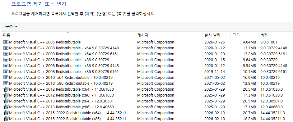This screenshot has height=122, width=293.
Task: Select Visual C++ 2010 x86 Redistributable name
Action: point(61,84)
